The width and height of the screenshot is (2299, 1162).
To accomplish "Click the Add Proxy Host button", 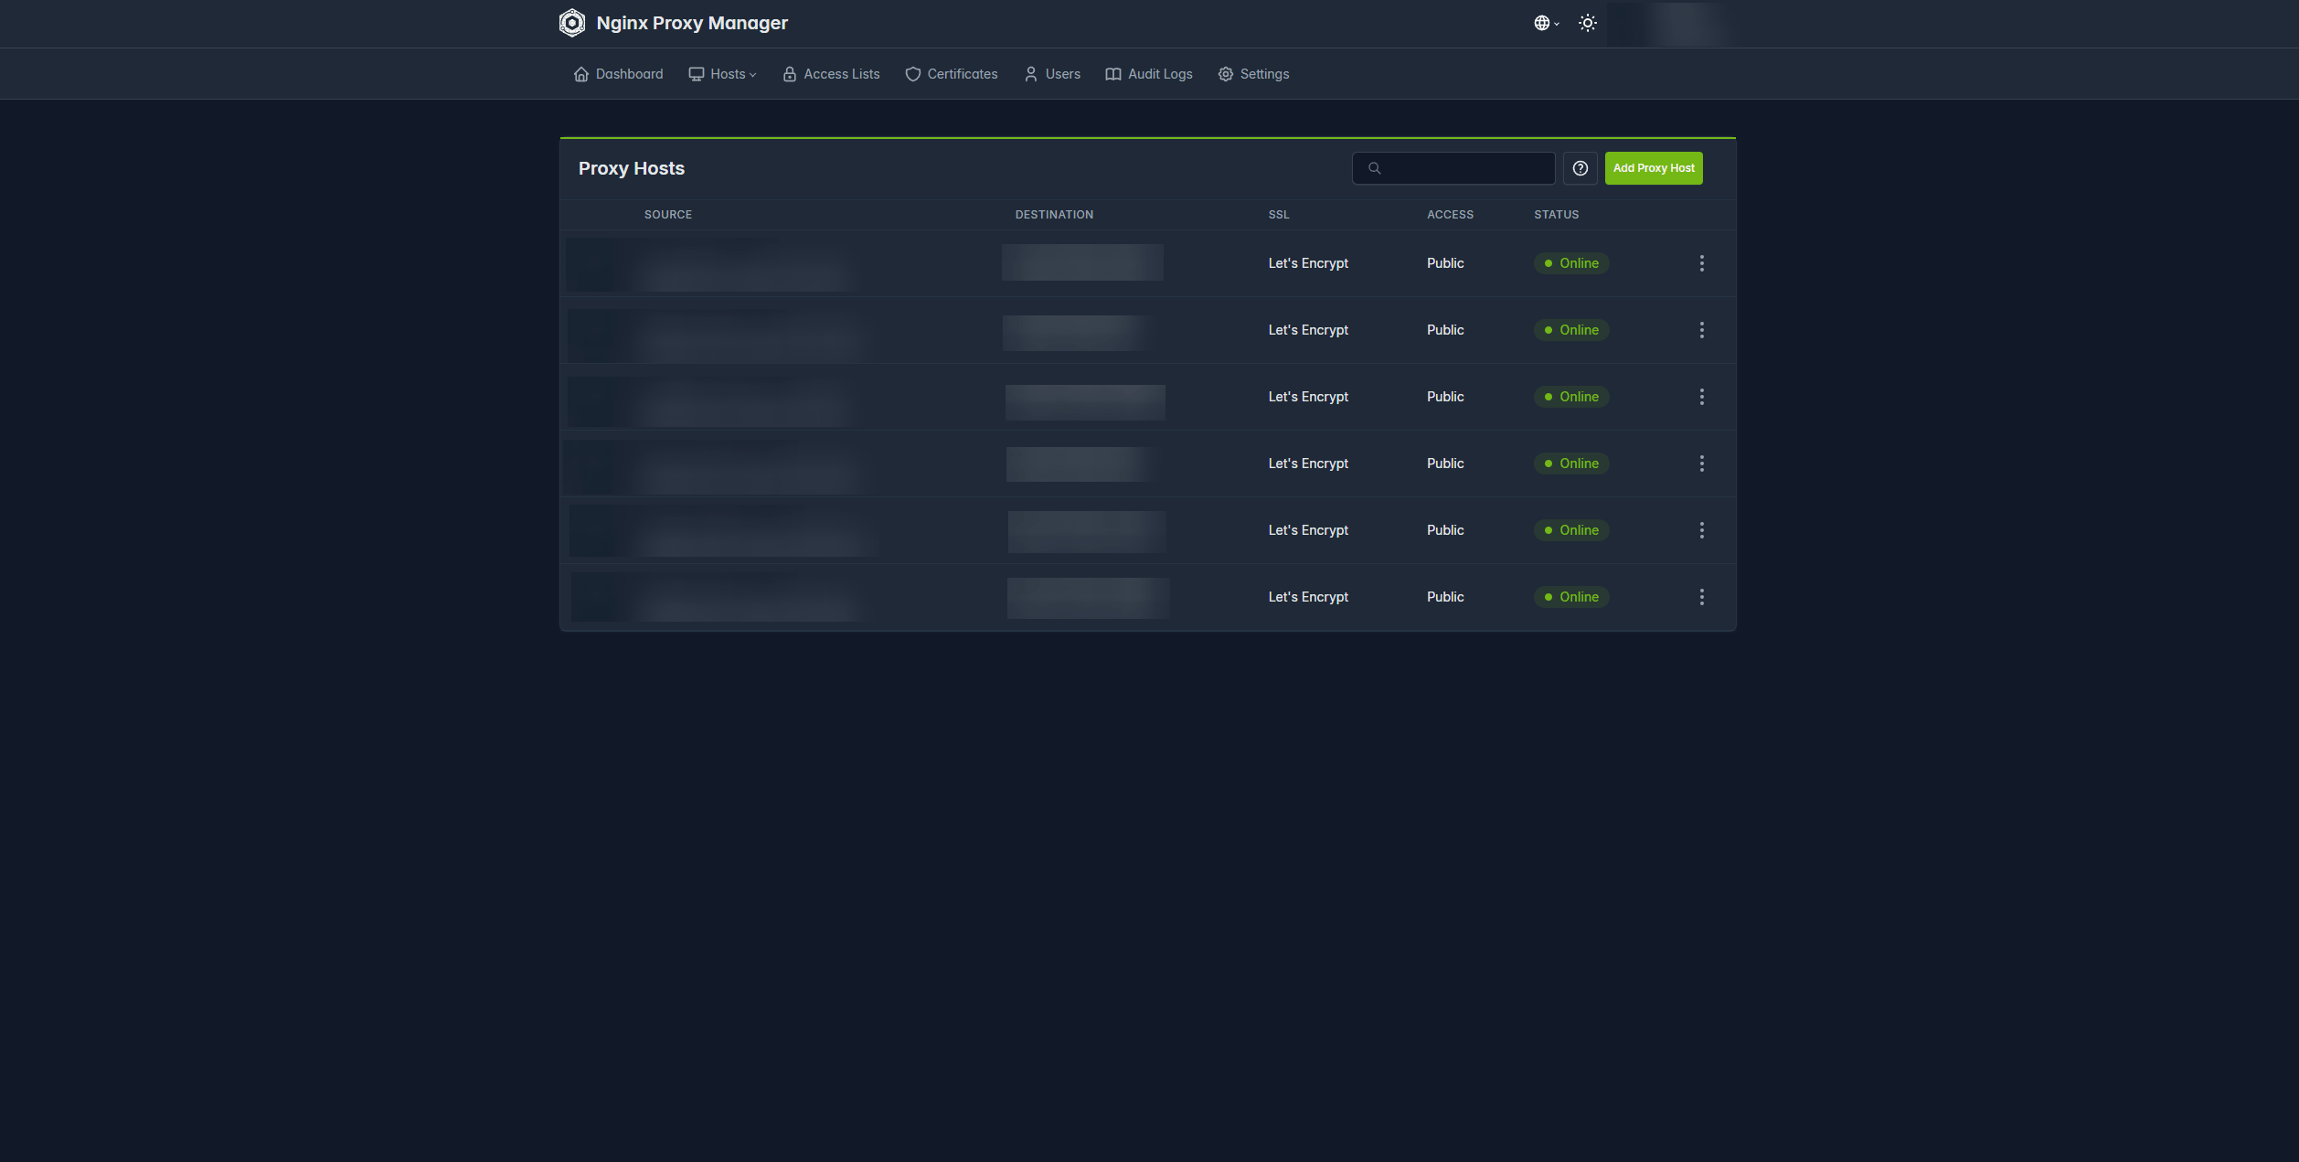I will tap(1653, 168).
